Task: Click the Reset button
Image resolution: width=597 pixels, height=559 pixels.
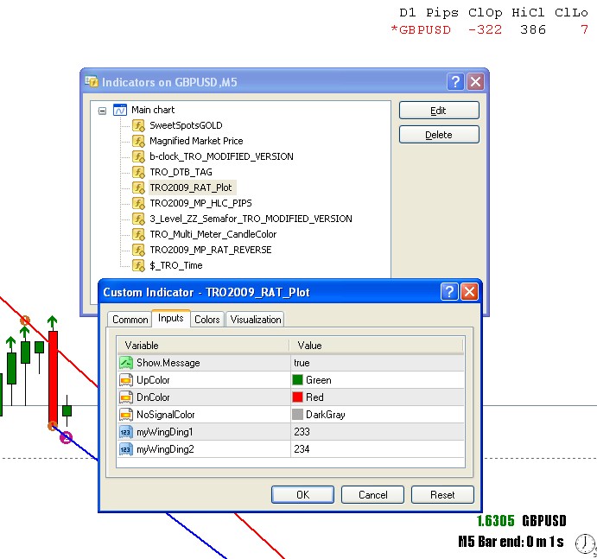Action: [442, 495]
